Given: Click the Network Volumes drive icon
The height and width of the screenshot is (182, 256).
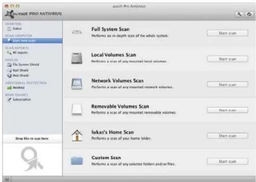Looking at the screenshot, I should pyautogui.click(x=77, y=84).
